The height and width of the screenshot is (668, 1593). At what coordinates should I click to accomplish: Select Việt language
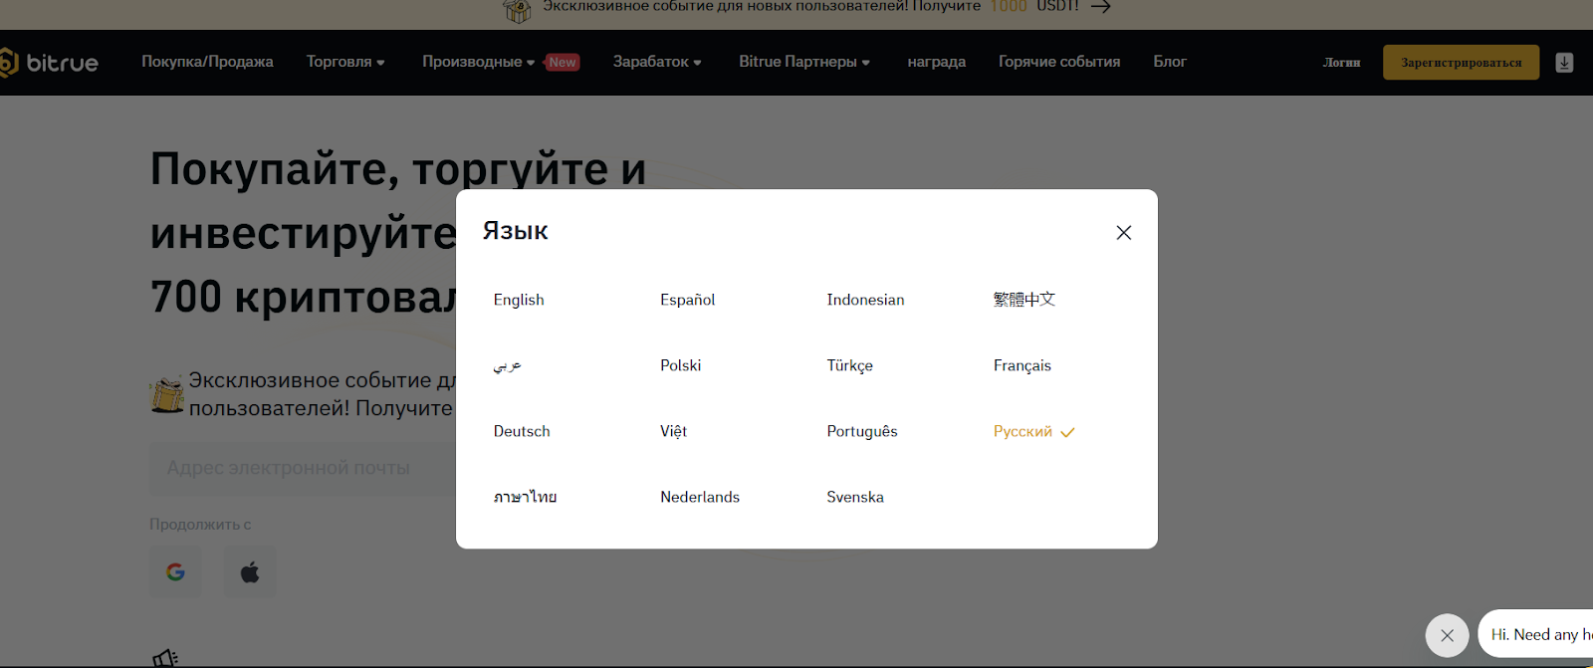click(x=673, y=431)
